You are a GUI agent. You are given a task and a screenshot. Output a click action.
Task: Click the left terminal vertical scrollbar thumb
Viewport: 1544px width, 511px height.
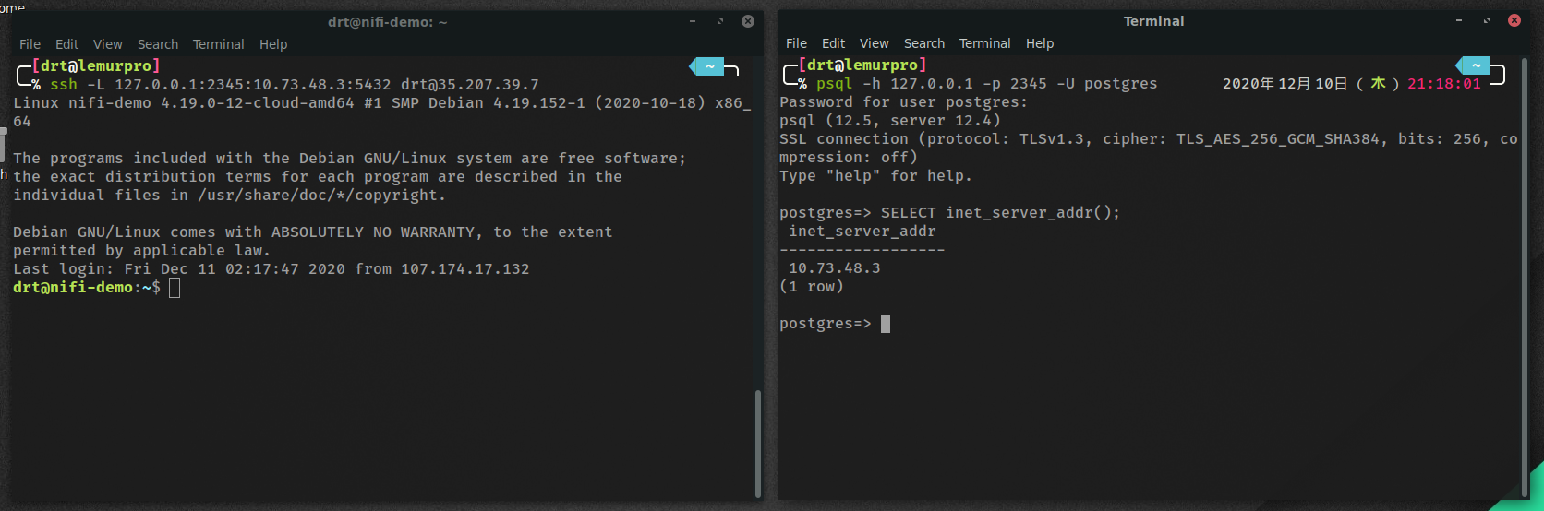tap(758, 444)
